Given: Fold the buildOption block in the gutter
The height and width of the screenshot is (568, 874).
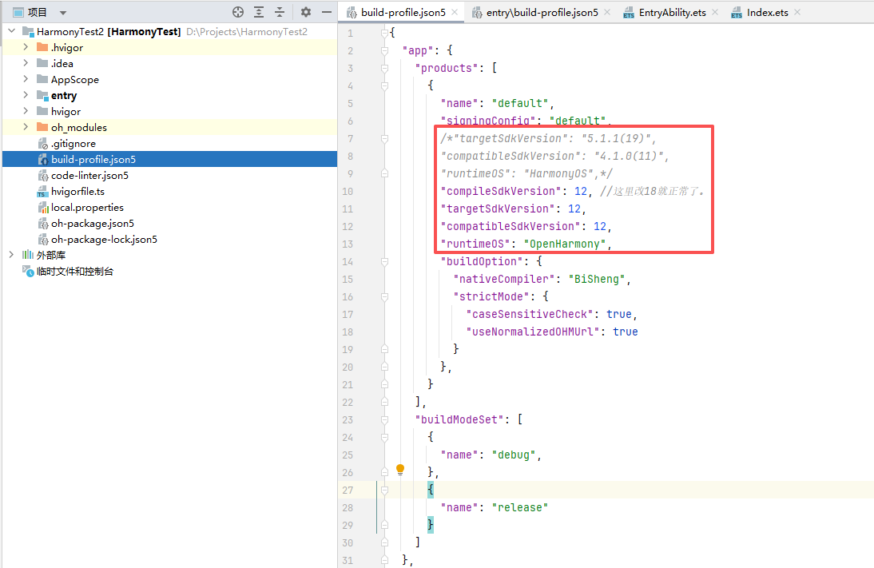Looking at the screenshot, I should coord(384,261).
